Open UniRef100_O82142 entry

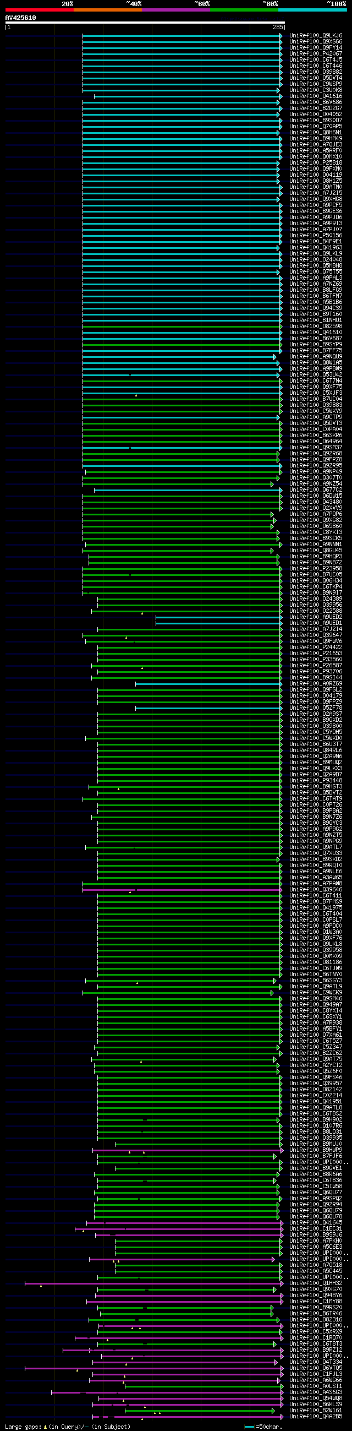pyautogui.click(x=315, y=1090)
